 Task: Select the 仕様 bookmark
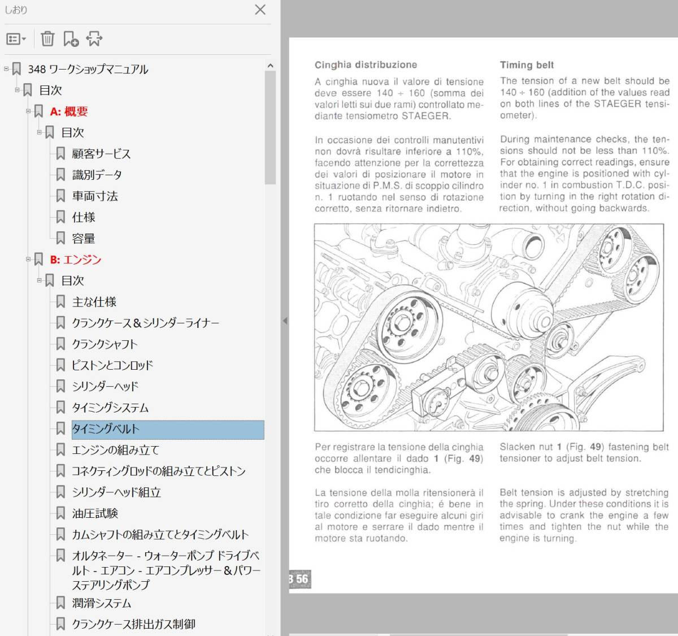click(84, 217)
